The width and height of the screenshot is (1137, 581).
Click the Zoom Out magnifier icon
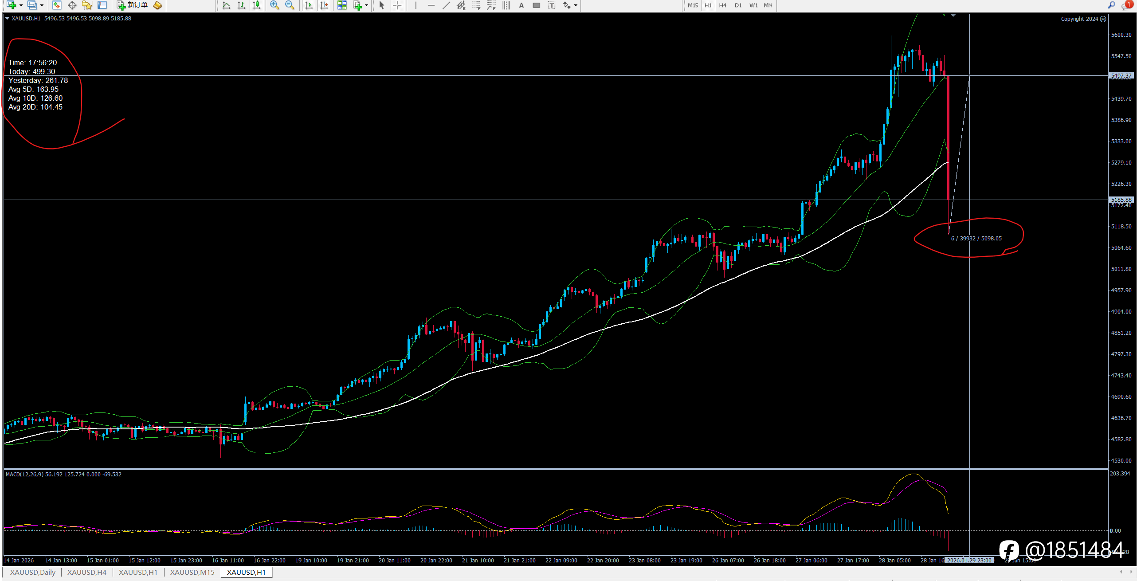290,5
